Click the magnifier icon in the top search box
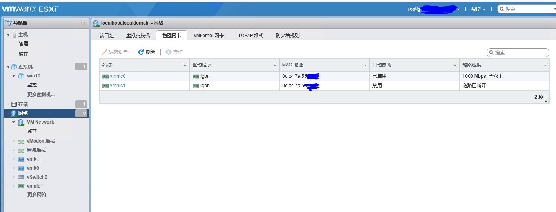This screenshot has height=212, width=556. [501, 9]
